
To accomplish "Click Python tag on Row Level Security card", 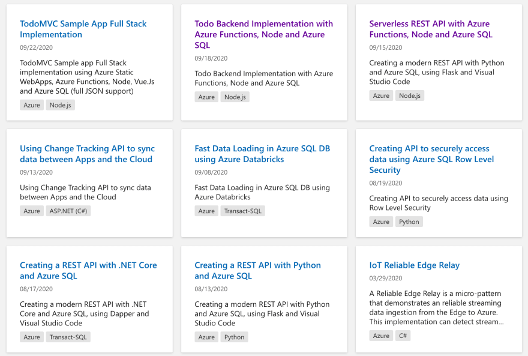I will pyautogui.click(x=409, y=222).
